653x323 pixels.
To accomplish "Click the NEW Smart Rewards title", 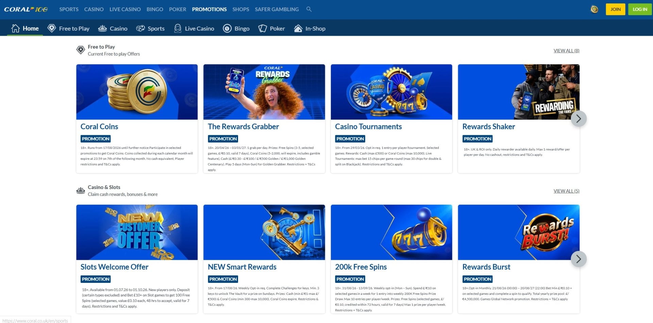I will pos(242,267).
